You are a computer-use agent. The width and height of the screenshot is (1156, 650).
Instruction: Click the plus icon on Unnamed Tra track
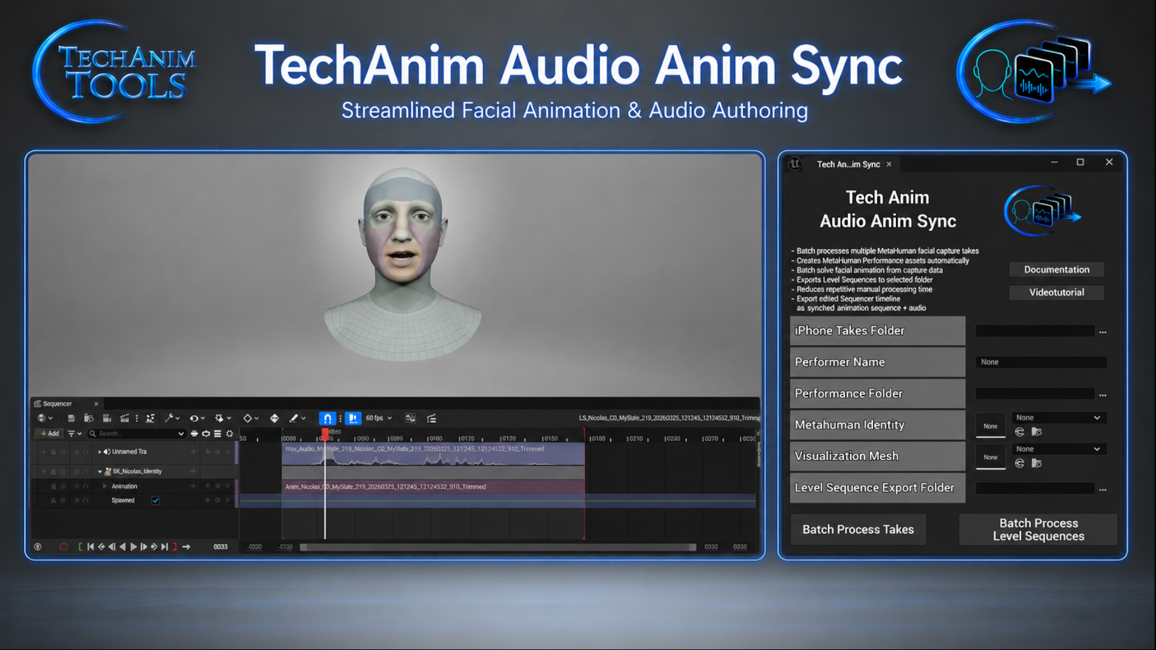coord(193,451)
